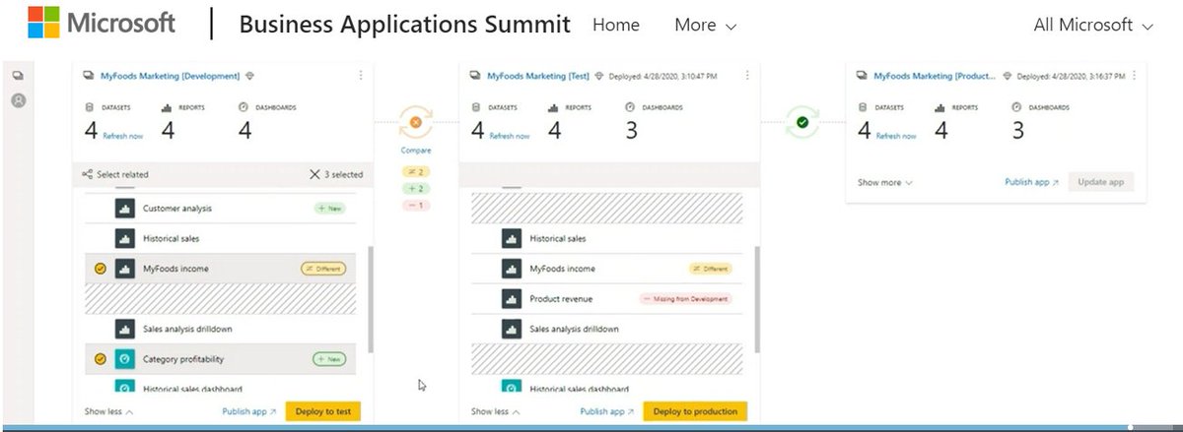Click the Development stage datasets icon
The height and width of the screenshot is (432, 1183).
pos(90,107)
